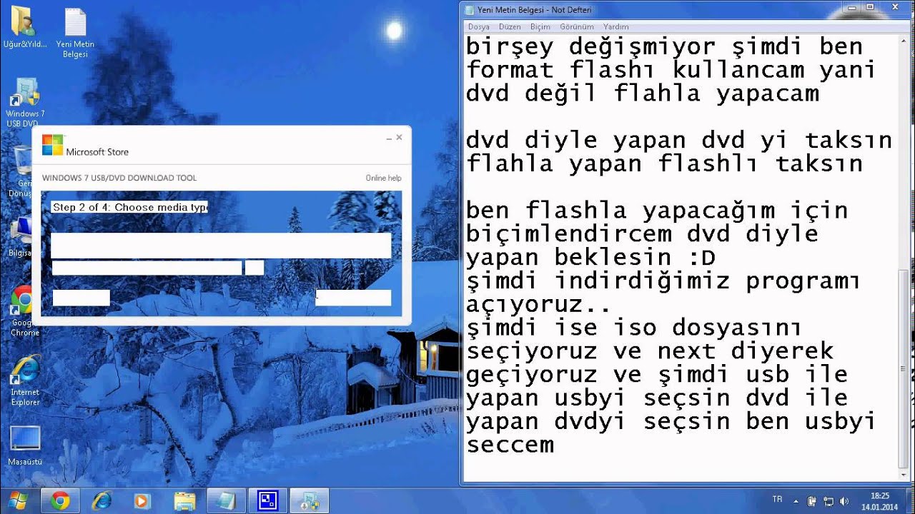Click the Notepad vertical scrollbar thumb
915x514 pixels.
905,368
